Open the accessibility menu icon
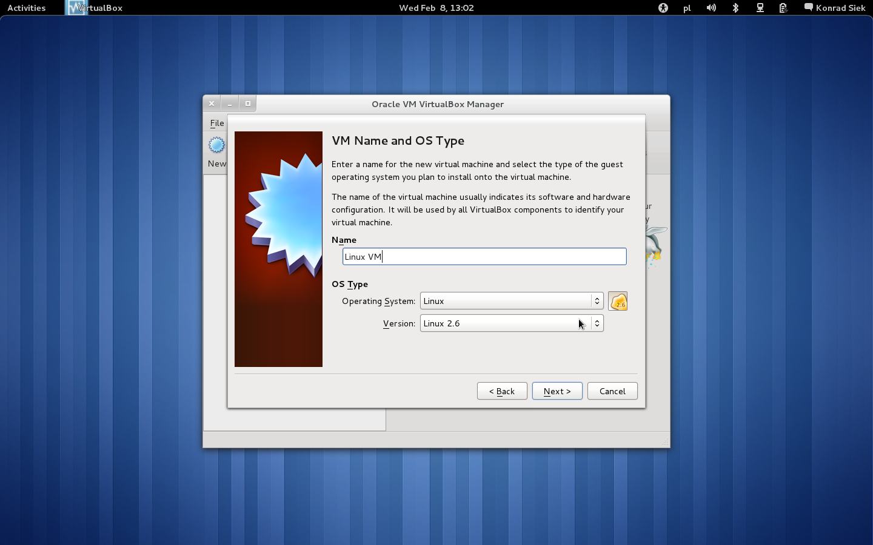The width and height of the screenshot is (873, 545). [663, 8]
